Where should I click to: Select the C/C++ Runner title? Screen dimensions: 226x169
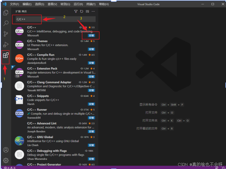click(x=37, y=110)
